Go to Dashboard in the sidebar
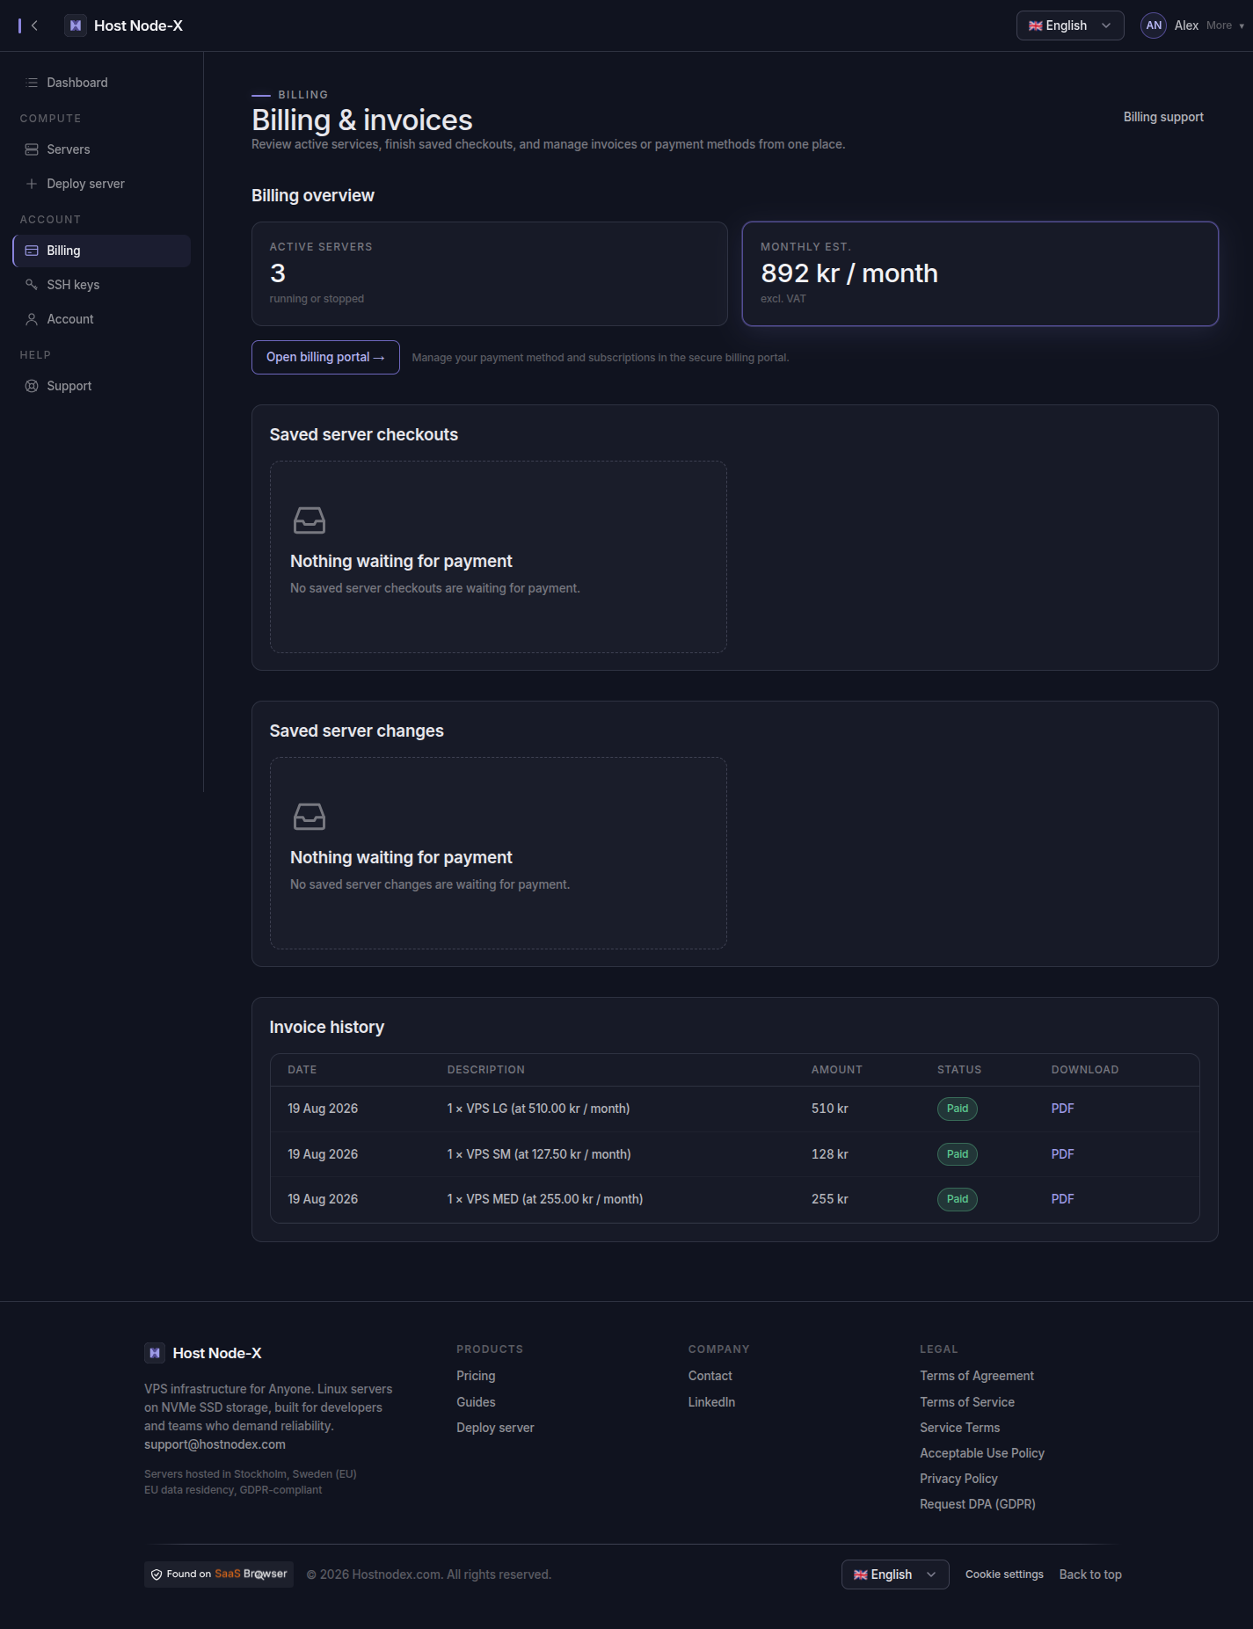 click(101, 83)
